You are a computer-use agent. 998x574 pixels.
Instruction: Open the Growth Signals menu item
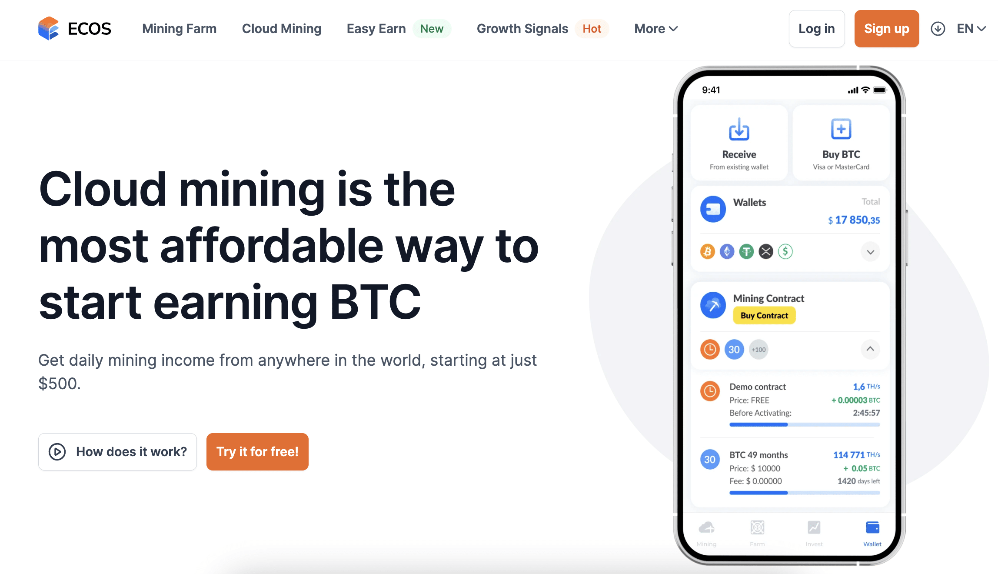coord(522,29)
